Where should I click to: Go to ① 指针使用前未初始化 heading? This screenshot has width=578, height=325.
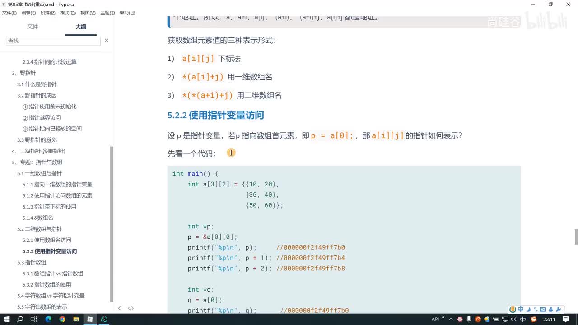[x=50, y=107]
